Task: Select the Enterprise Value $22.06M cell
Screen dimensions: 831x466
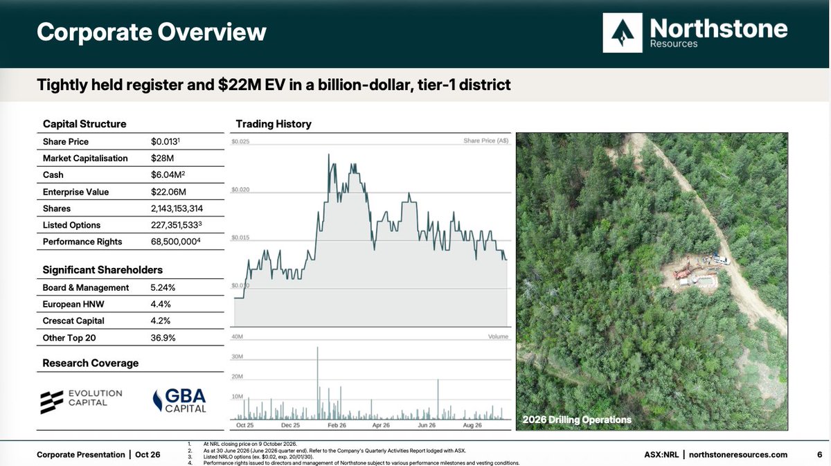Action: point(168,192)
